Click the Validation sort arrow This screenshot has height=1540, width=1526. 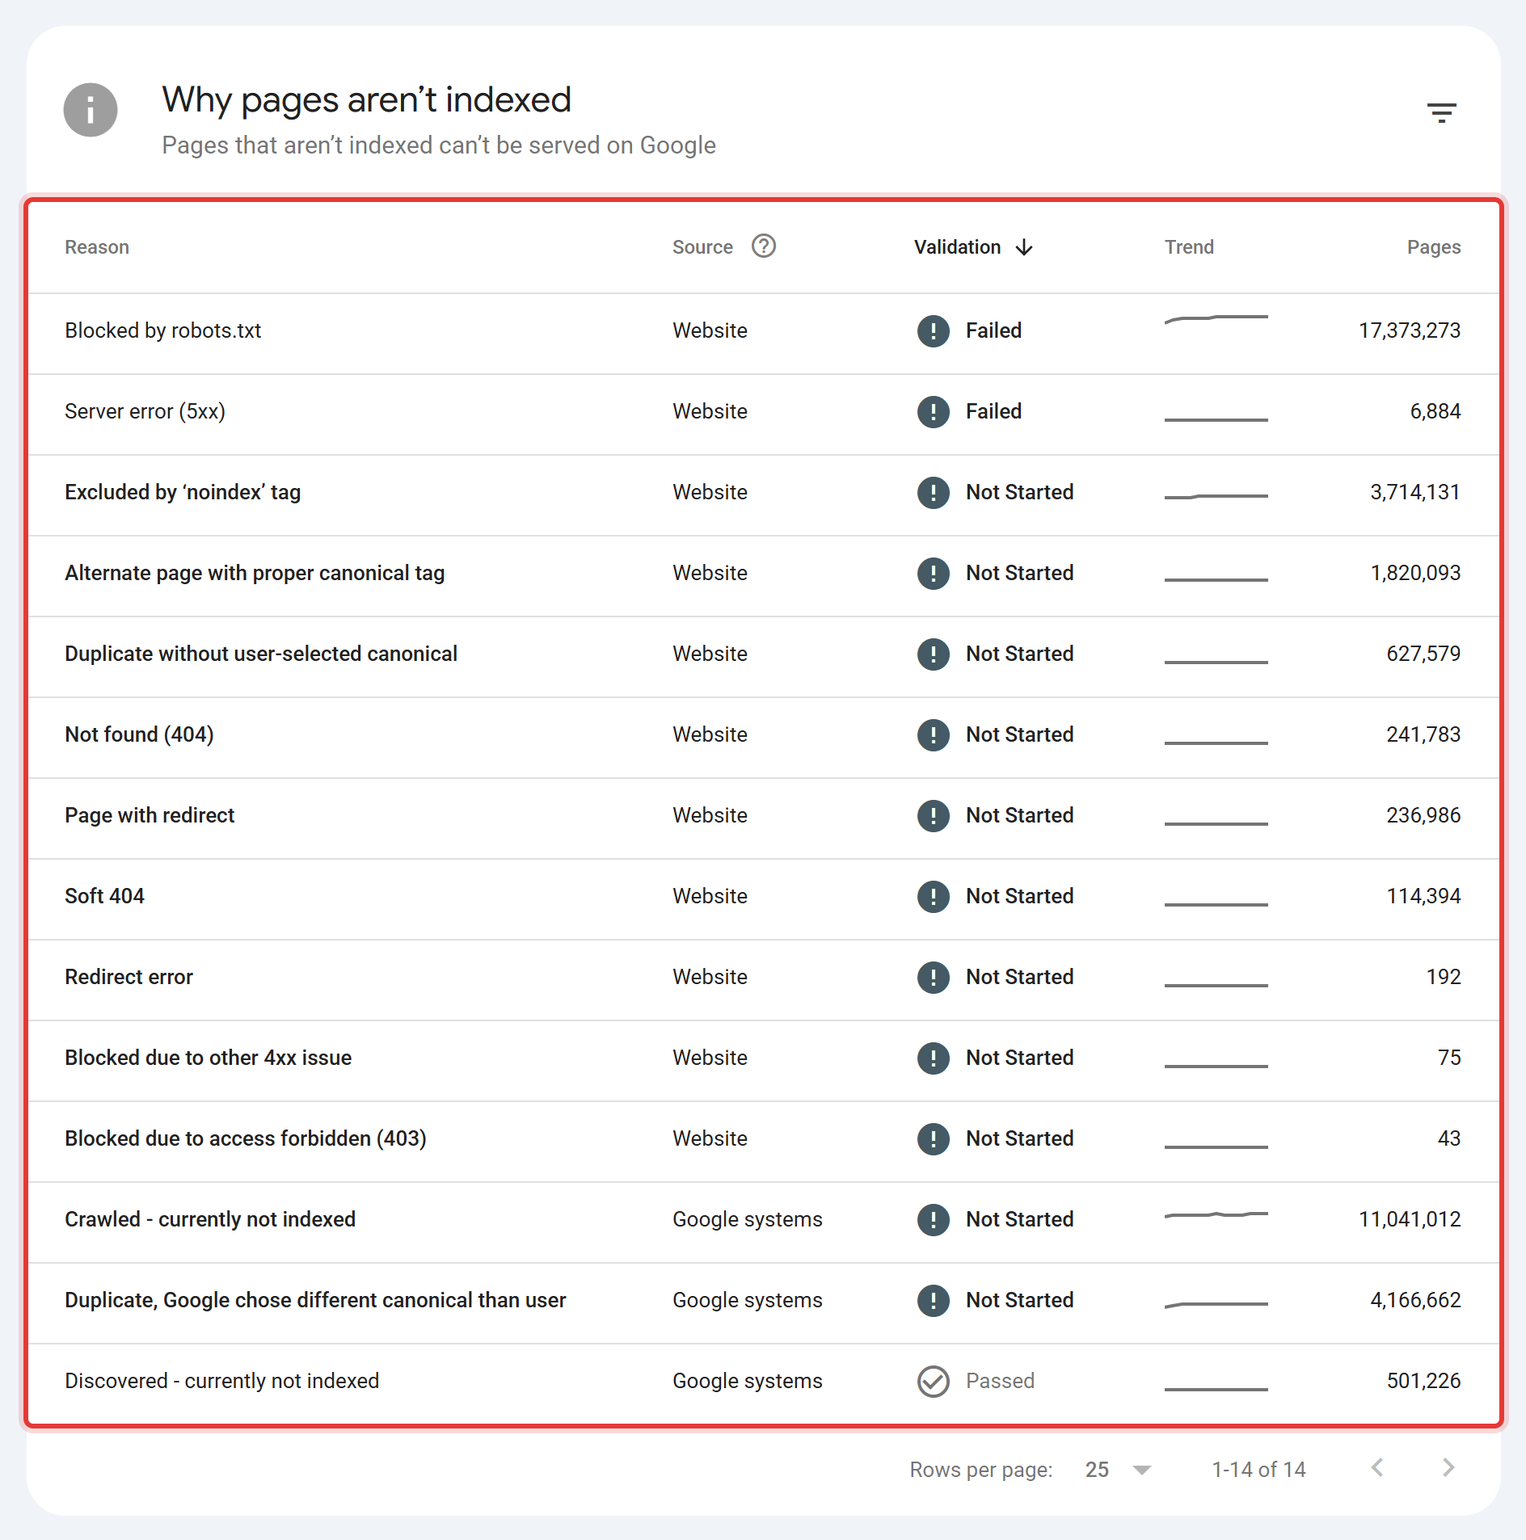pyautogui.click(x=1024, y=247)
